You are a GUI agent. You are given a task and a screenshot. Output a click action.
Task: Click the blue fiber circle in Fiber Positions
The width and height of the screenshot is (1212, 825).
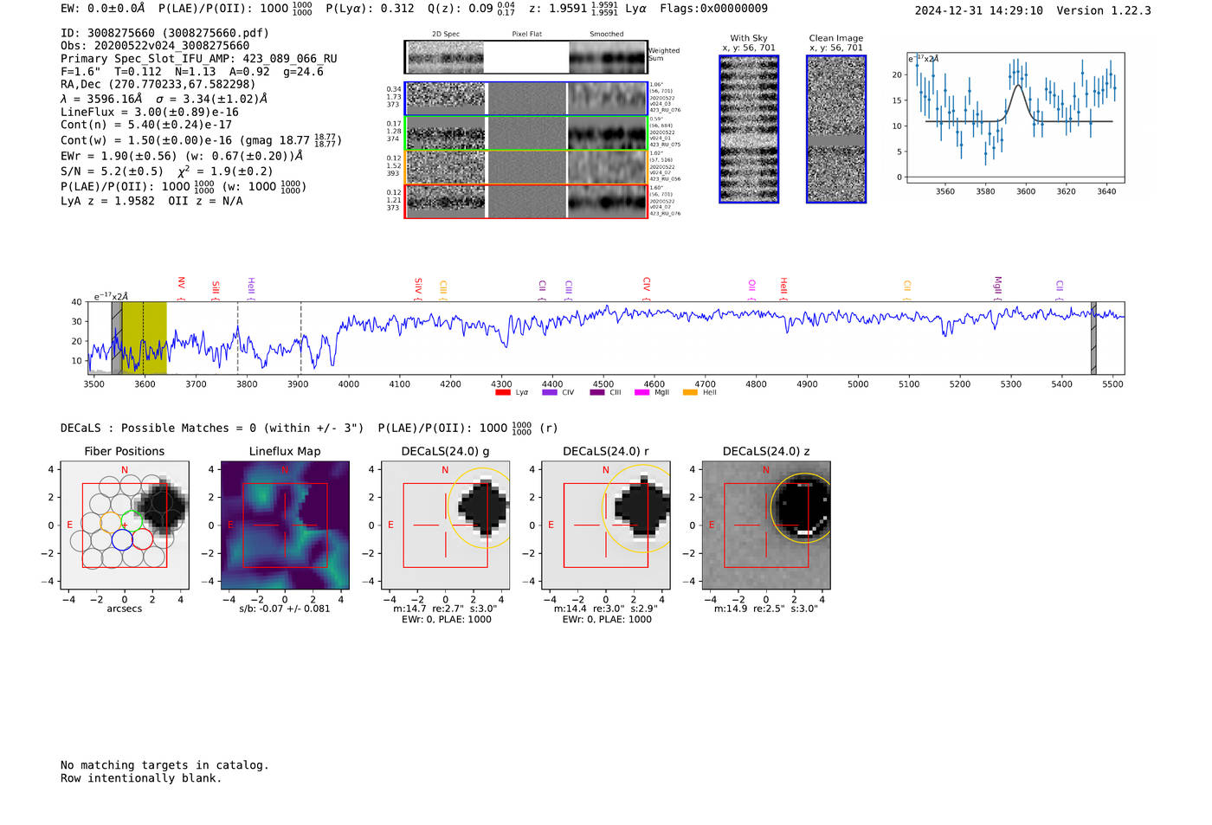(122, 539)
